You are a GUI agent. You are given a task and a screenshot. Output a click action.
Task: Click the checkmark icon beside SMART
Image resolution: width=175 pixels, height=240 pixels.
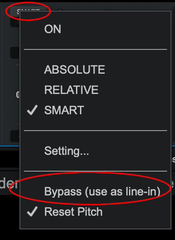tap(32, 110)
